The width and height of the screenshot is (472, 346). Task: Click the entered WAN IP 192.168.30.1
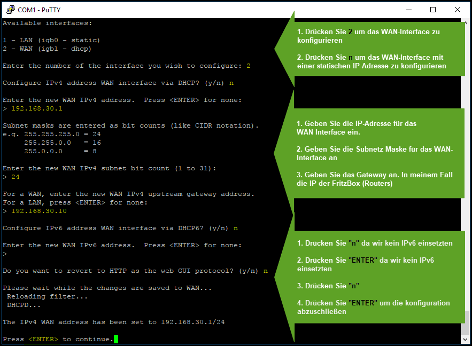click(x=36, y=108)
